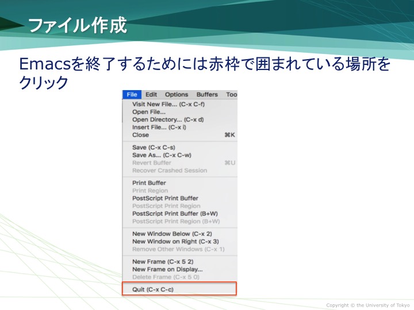
Task: Choose Save (C-x C-s)
Action: 180,148
